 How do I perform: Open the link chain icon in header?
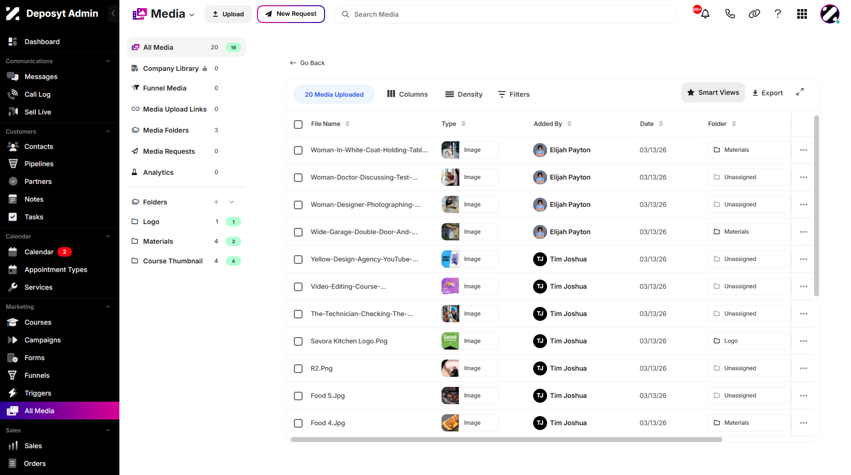754,14
